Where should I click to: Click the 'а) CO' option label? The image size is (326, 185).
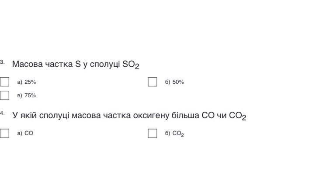pos(25,134)
